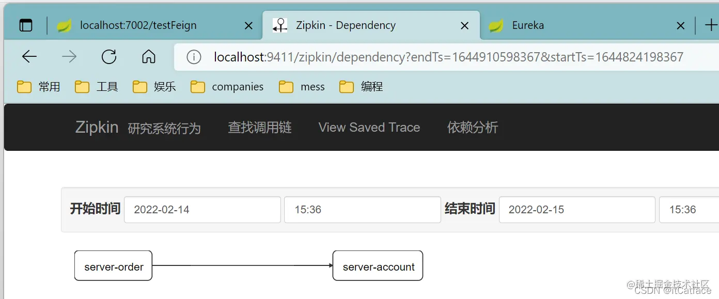Close the Zipkin - Dependency tab
This screenshot has width=719, height=299.
click(x=465, y=25)
